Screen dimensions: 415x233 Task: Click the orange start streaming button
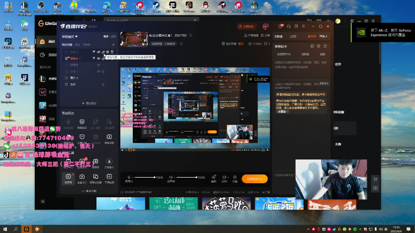tap(255, 179)
